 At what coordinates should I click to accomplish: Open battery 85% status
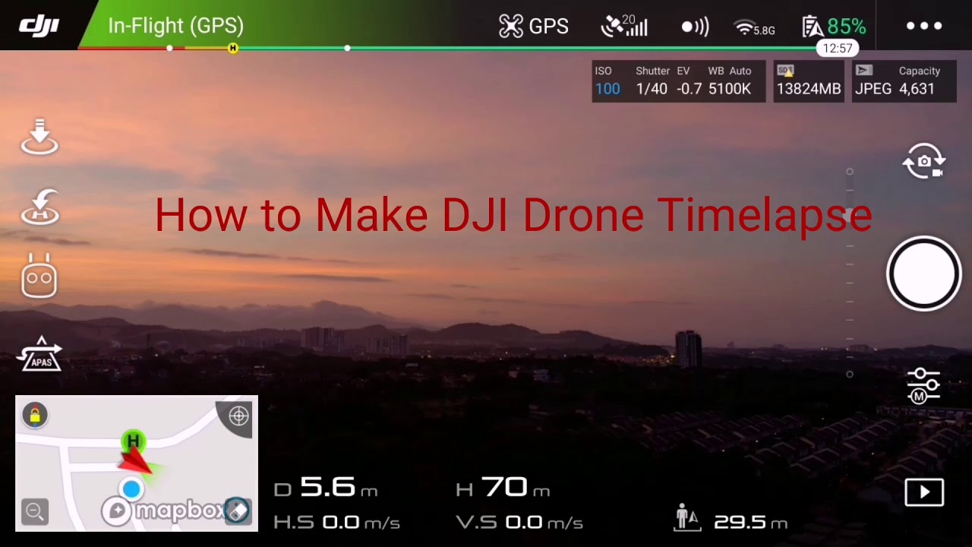[834, 27]
